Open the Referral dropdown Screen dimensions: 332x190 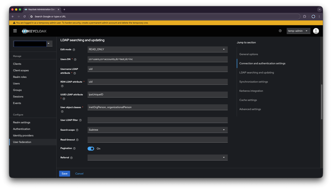(157, 157)
